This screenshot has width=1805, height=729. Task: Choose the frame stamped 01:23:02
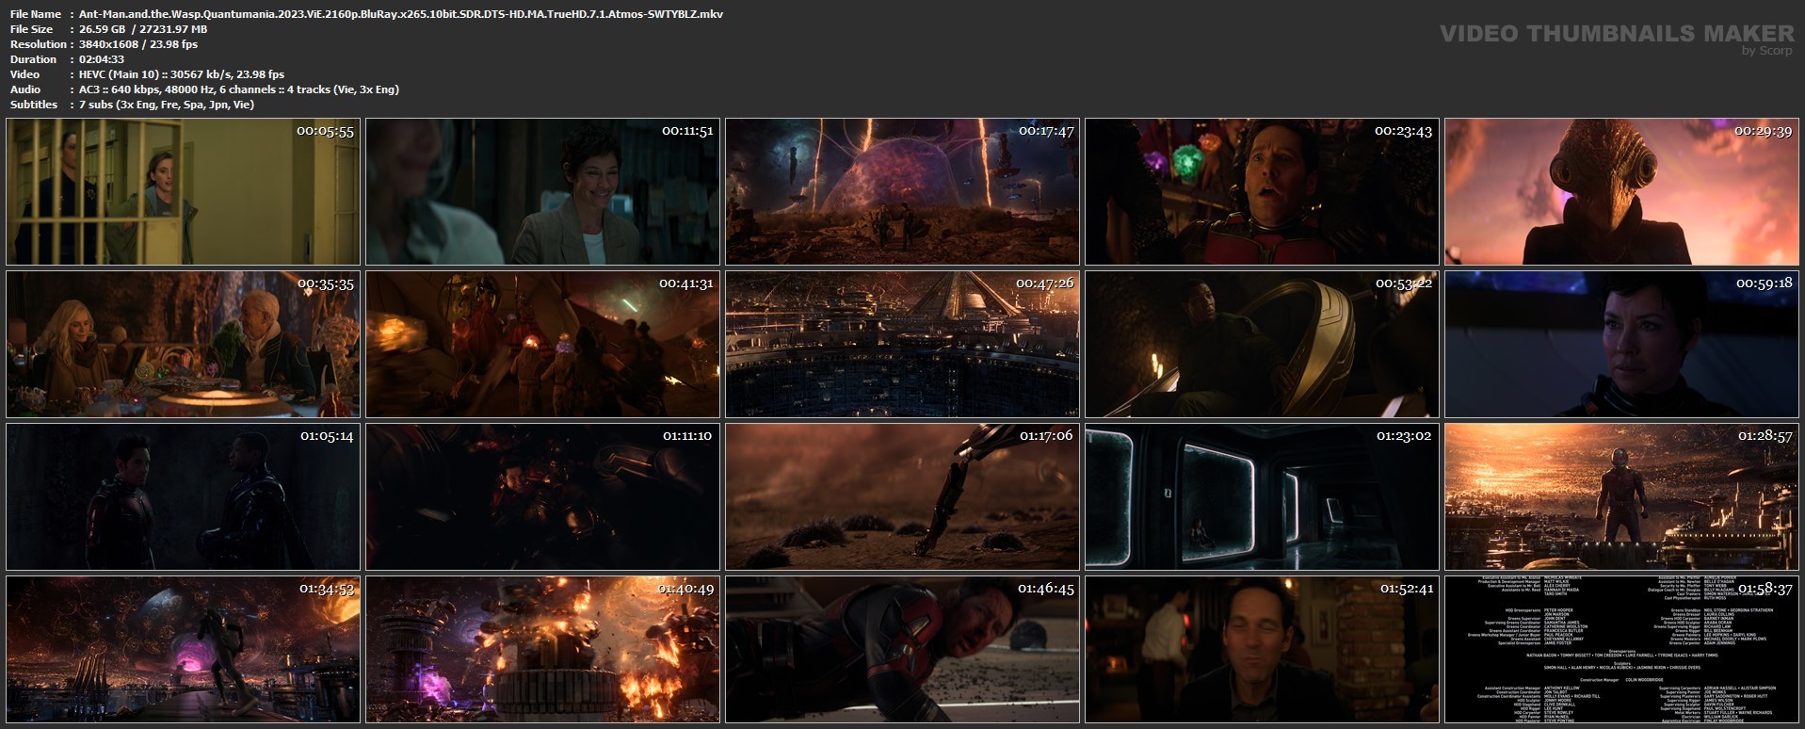pyautogui.click(x=1262, y=497)
